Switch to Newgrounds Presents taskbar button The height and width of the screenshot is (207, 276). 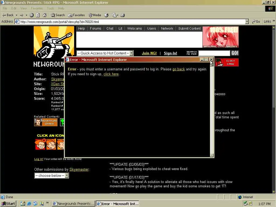74,204
